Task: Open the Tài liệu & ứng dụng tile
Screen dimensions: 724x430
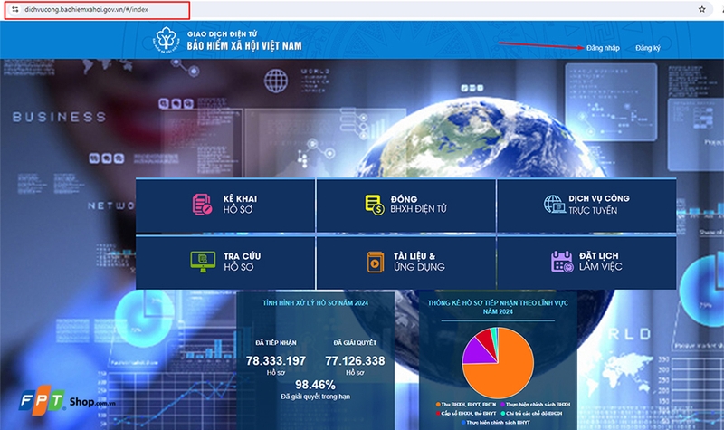Action: click(x=405, y=263)
